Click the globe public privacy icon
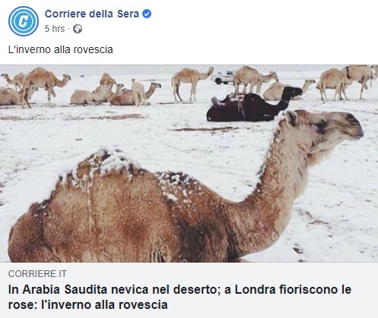The image size is (378, 318). 78,29
